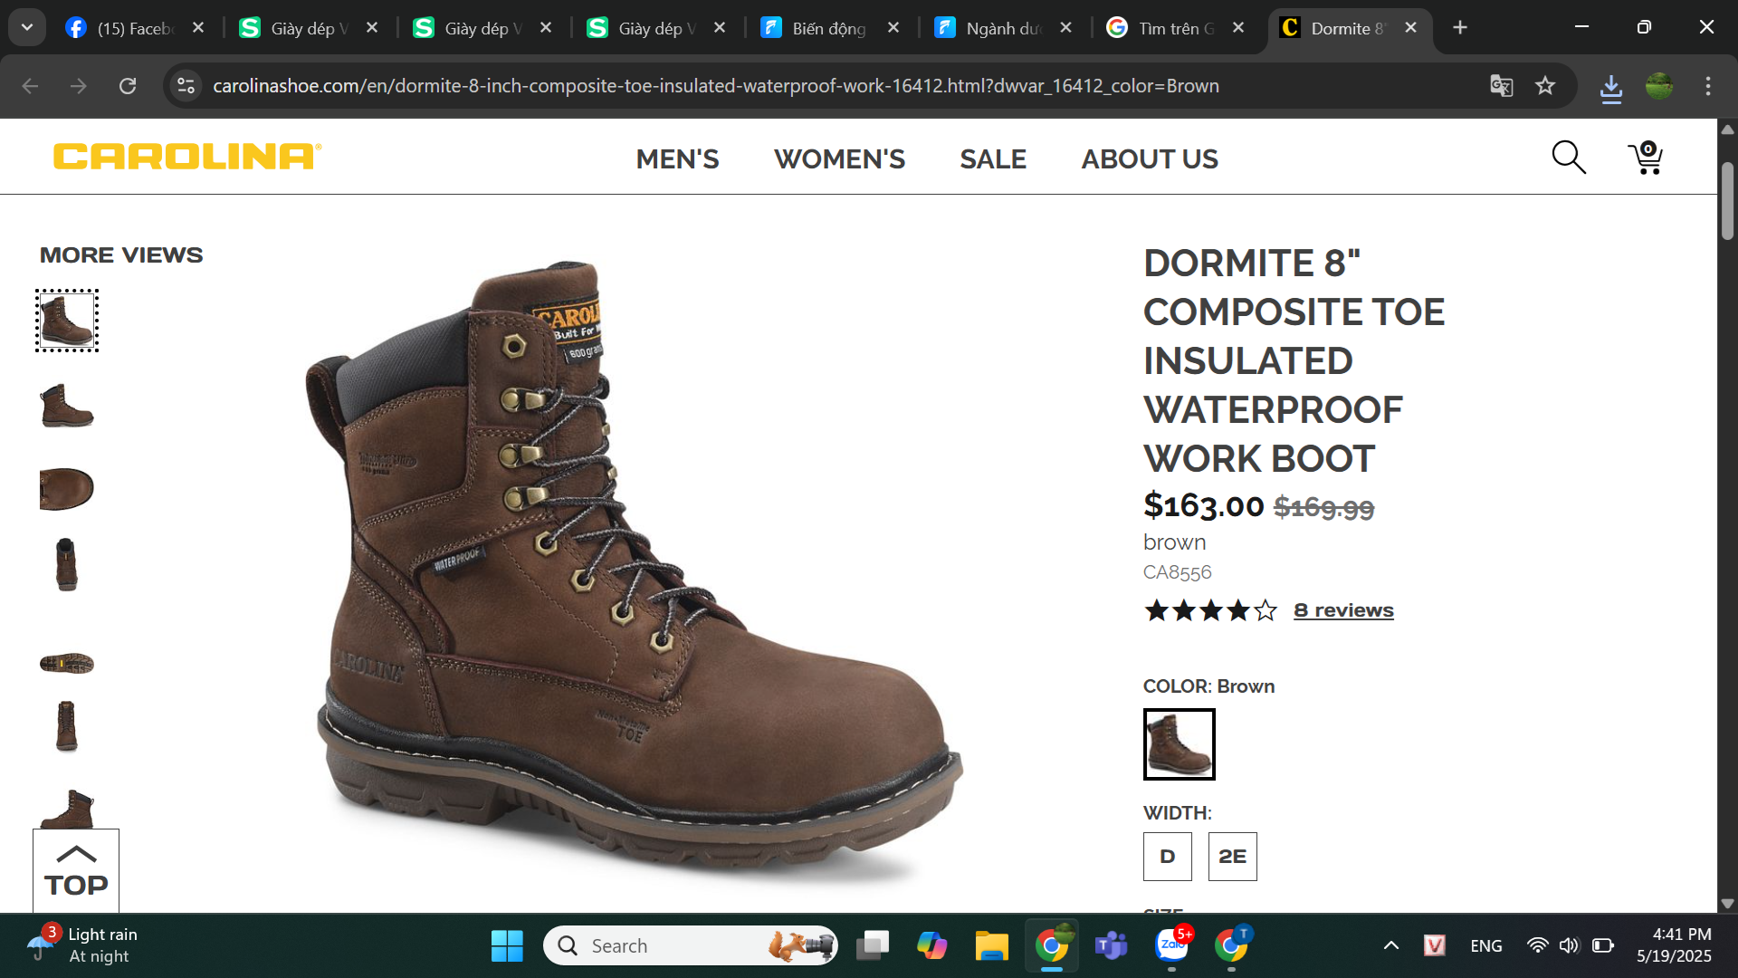This screenshot has height=978, width=1738.
Task: Click the Google Translate icon
Action: click(x=1502, y=86)
